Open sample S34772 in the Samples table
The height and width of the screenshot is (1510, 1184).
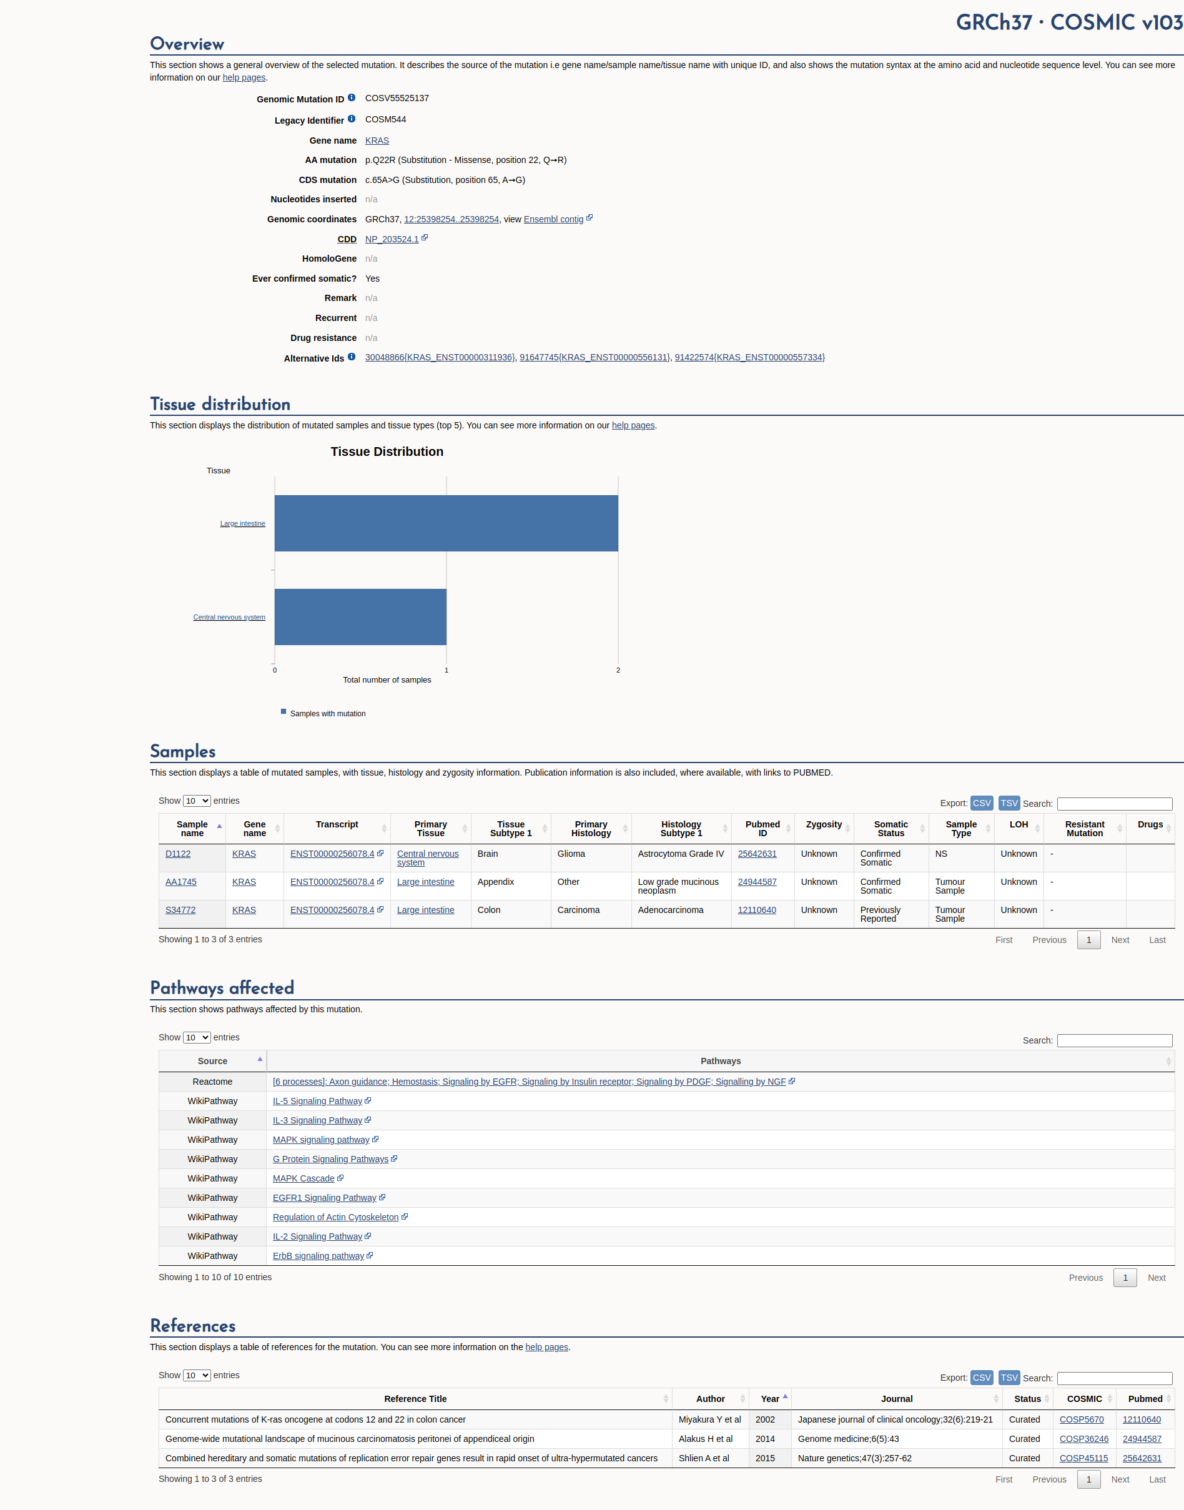coord(180,910)
